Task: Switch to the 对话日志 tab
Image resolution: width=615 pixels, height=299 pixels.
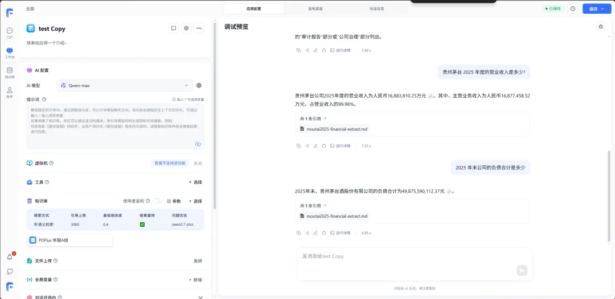Action: coord(376,9)
